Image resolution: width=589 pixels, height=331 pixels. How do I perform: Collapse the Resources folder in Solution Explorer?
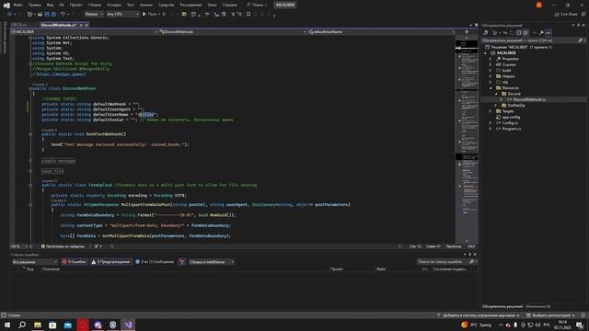click(x=491, y=88)
